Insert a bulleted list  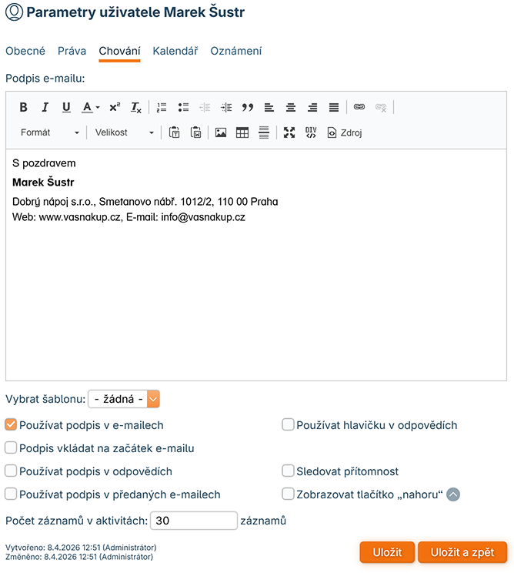point(183,108)
